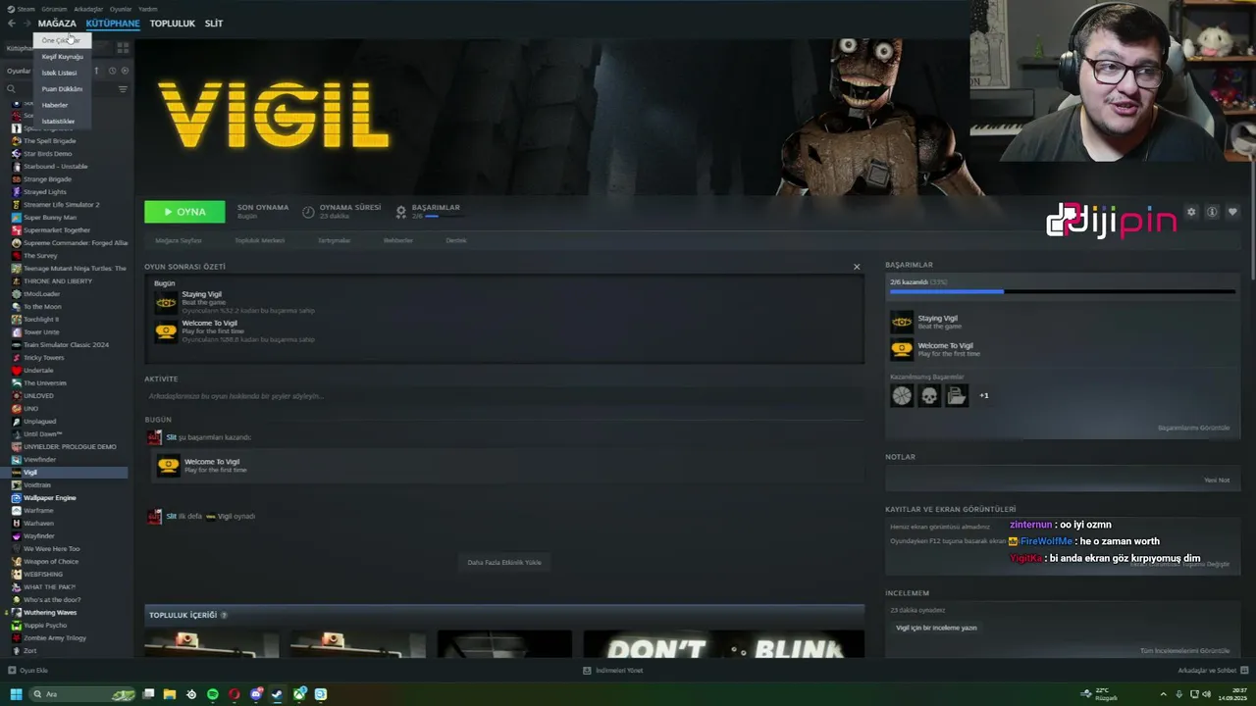Open the Destek link
The image size is (1256, 706).
[x=456, y=240]
